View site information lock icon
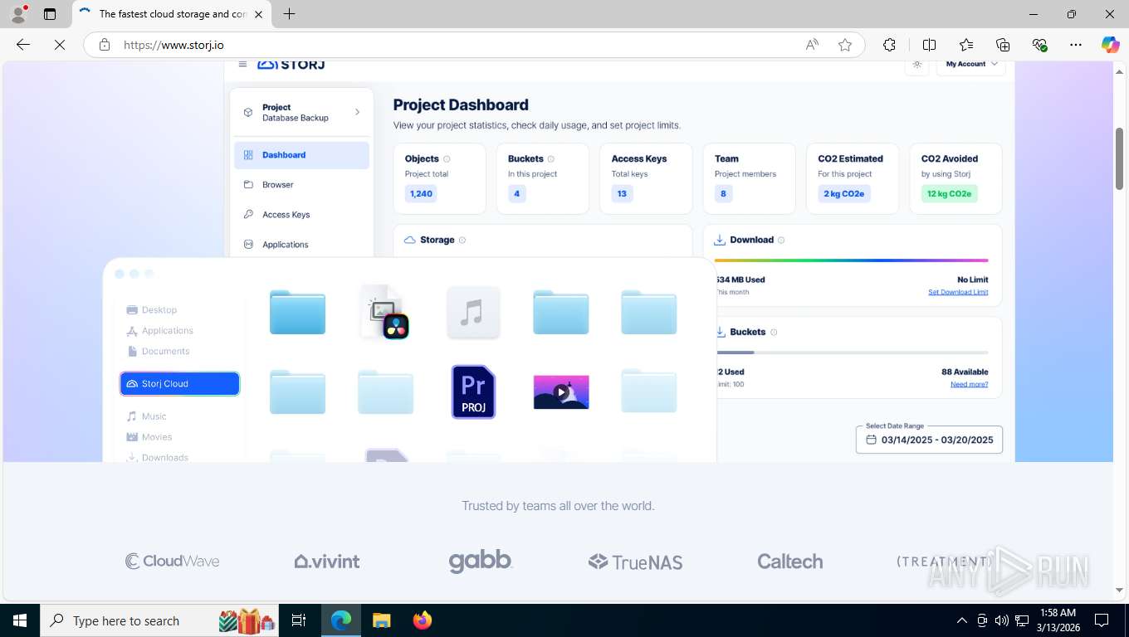Image resolution: width=1129 pixels, height=637 pixels. tap(105, 45)
